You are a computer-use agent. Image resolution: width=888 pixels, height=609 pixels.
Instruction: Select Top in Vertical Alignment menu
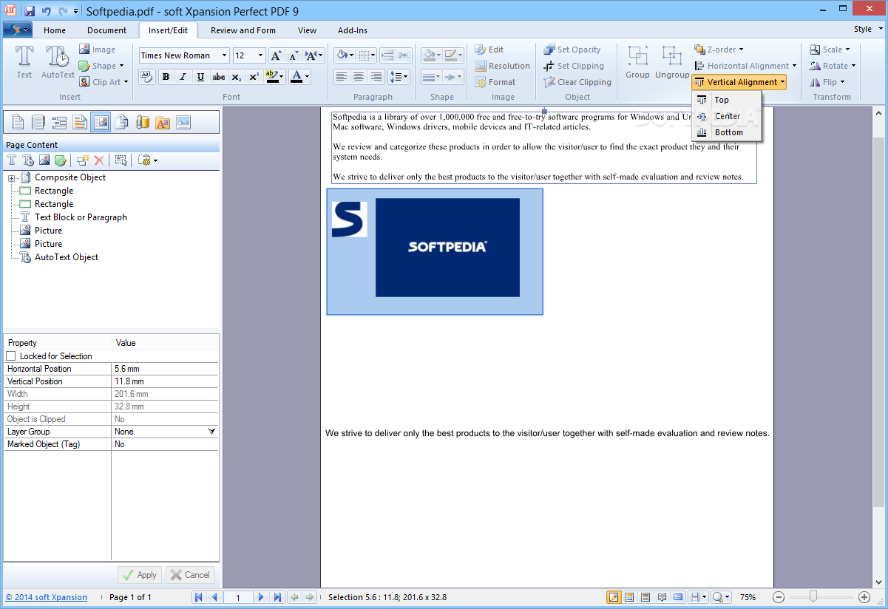(x=726, y=100)
